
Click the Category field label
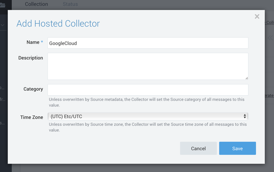[x=33, y=89]
